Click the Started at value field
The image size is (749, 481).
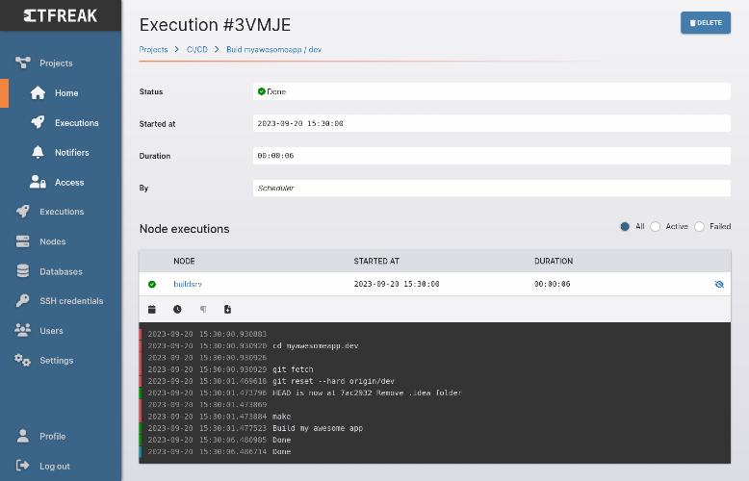(x=492, y=123)
